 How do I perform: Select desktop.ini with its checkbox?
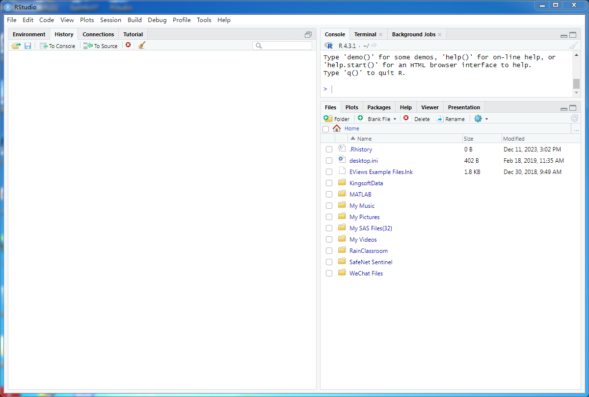coord(329,161)
